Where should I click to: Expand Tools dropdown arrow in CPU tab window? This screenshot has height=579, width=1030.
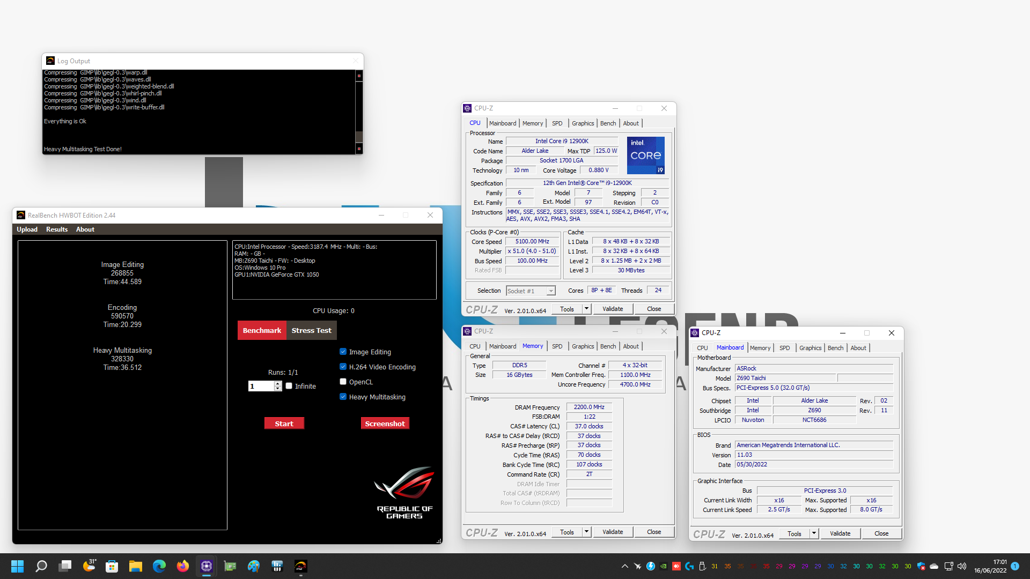pos(586,309)
